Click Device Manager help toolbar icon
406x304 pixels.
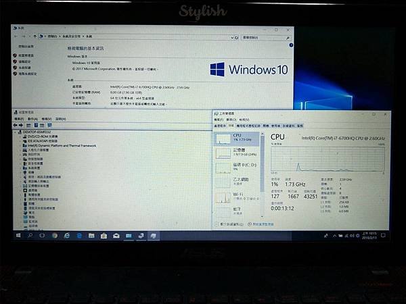tap(36, 125)
